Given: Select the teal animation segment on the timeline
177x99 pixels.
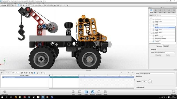Looking at the screenshot, I should click(64, 77).
